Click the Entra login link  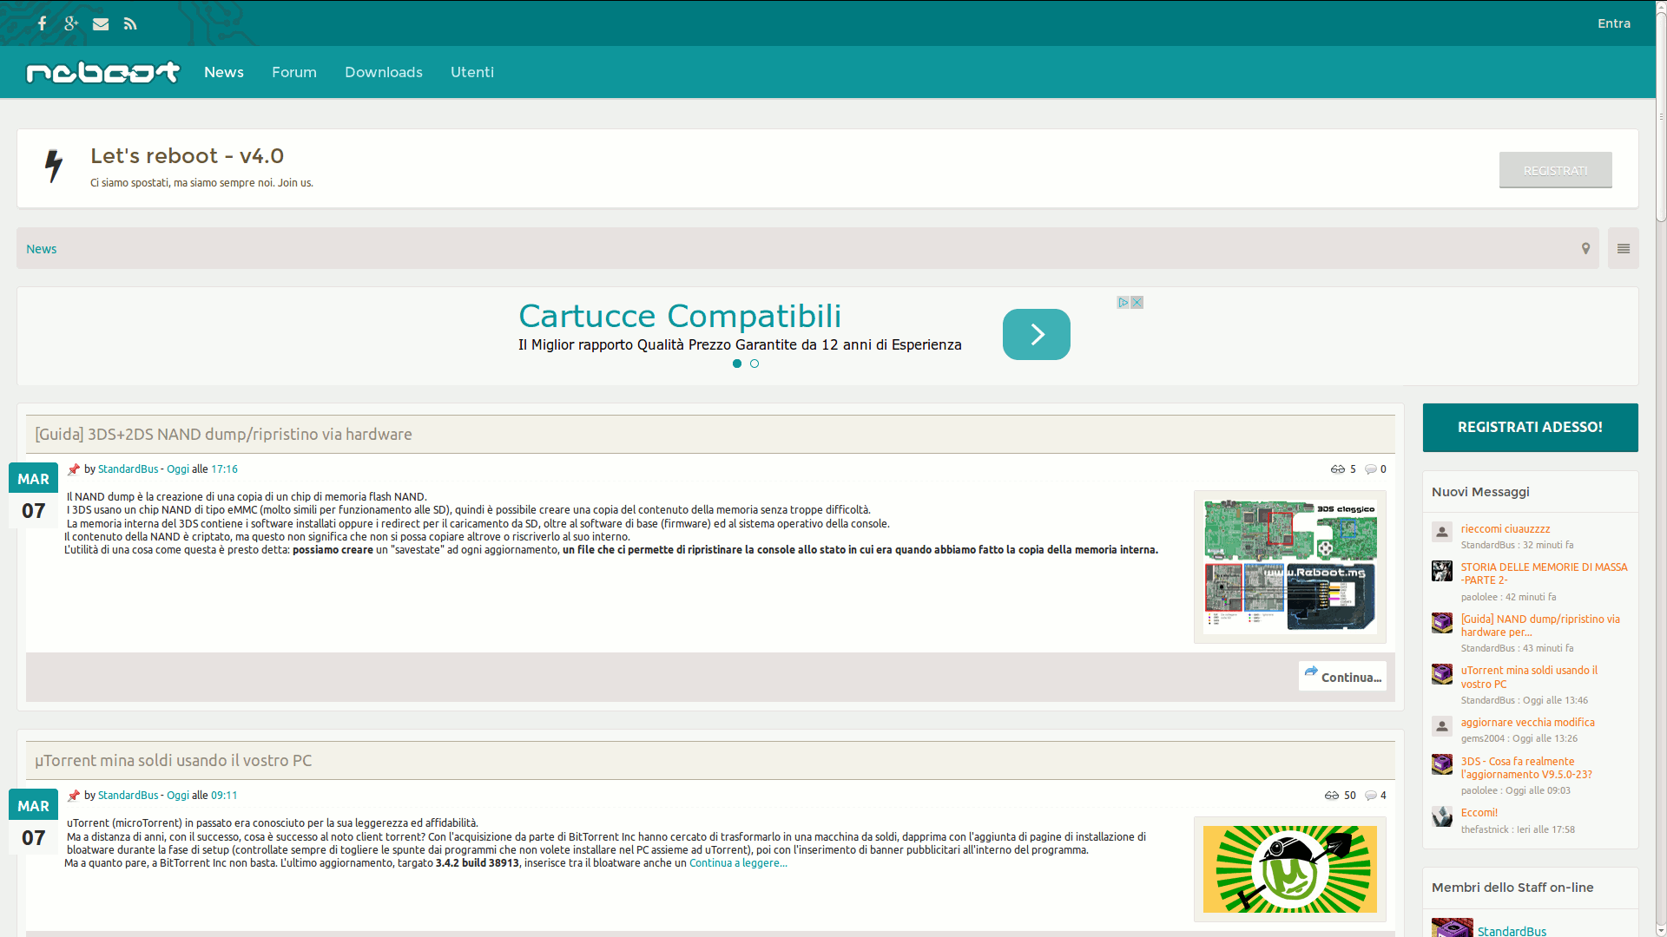click(1613, 23)
